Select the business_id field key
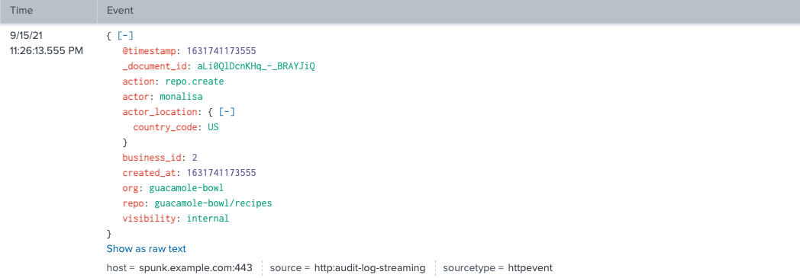800x278 pixels. (152, 158)
